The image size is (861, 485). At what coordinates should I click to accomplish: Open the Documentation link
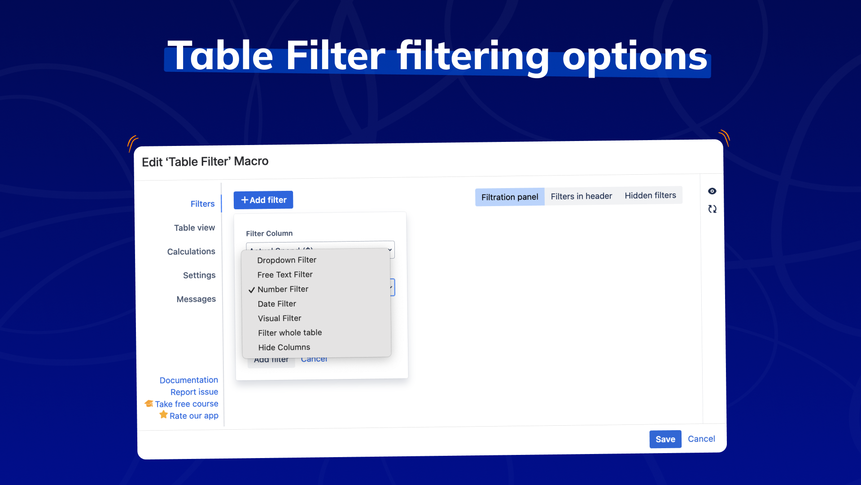(x=188, y=380)
